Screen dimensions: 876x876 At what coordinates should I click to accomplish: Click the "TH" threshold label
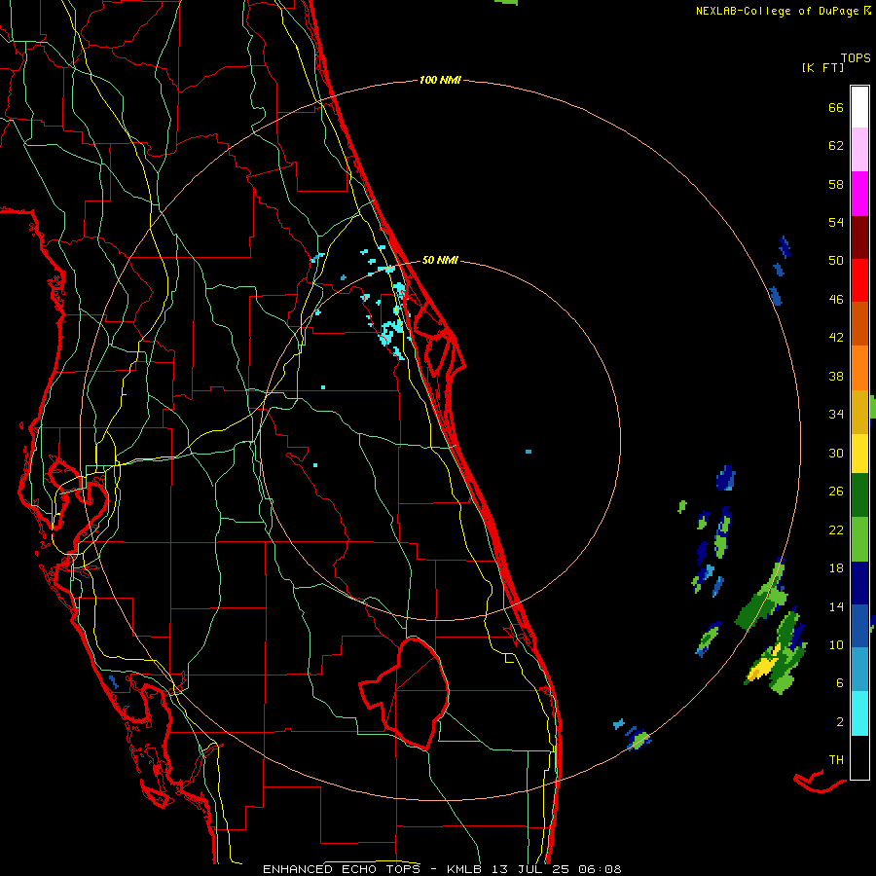(x=836, y=760)
